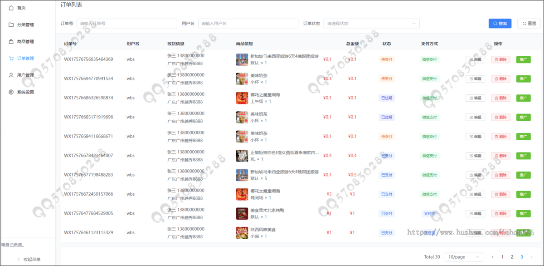Click the blue 搜索 search button
544x266 pixels.
point(500,23)
